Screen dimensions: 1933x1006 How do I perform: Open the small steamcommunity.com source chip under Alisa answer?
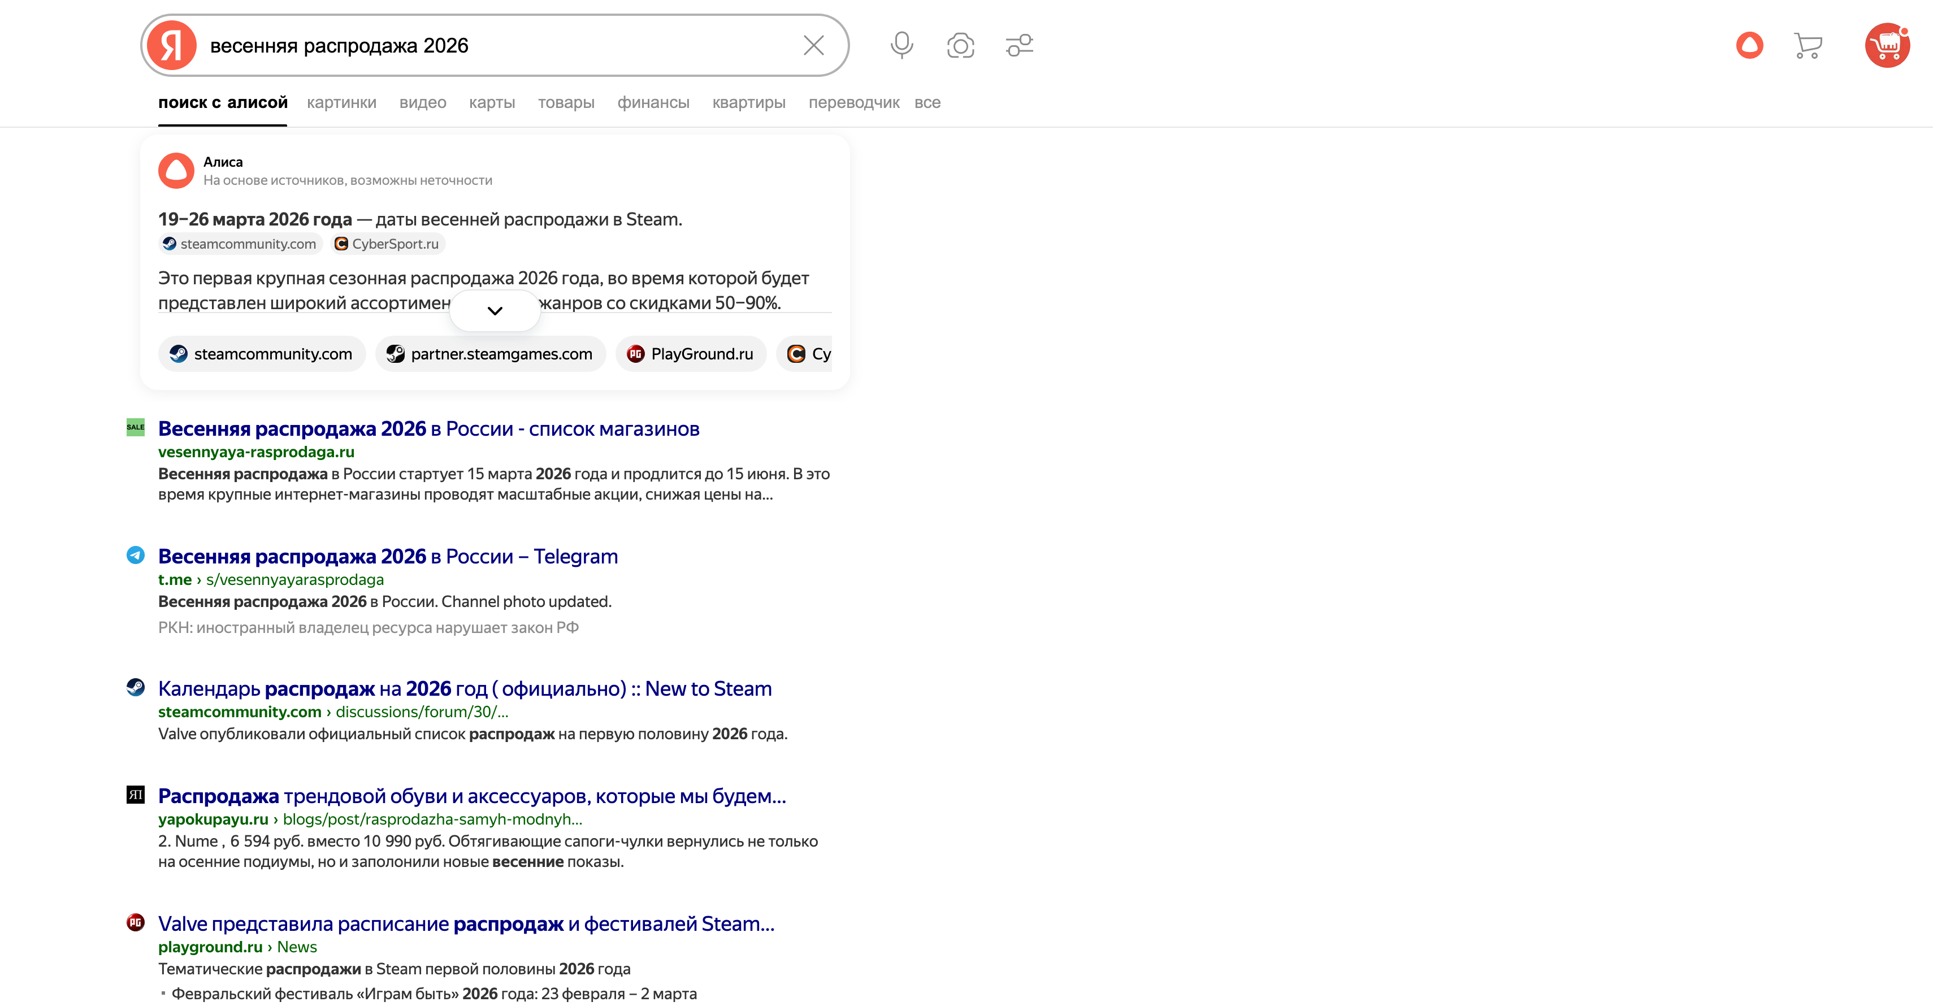click(x=240, y=244)
